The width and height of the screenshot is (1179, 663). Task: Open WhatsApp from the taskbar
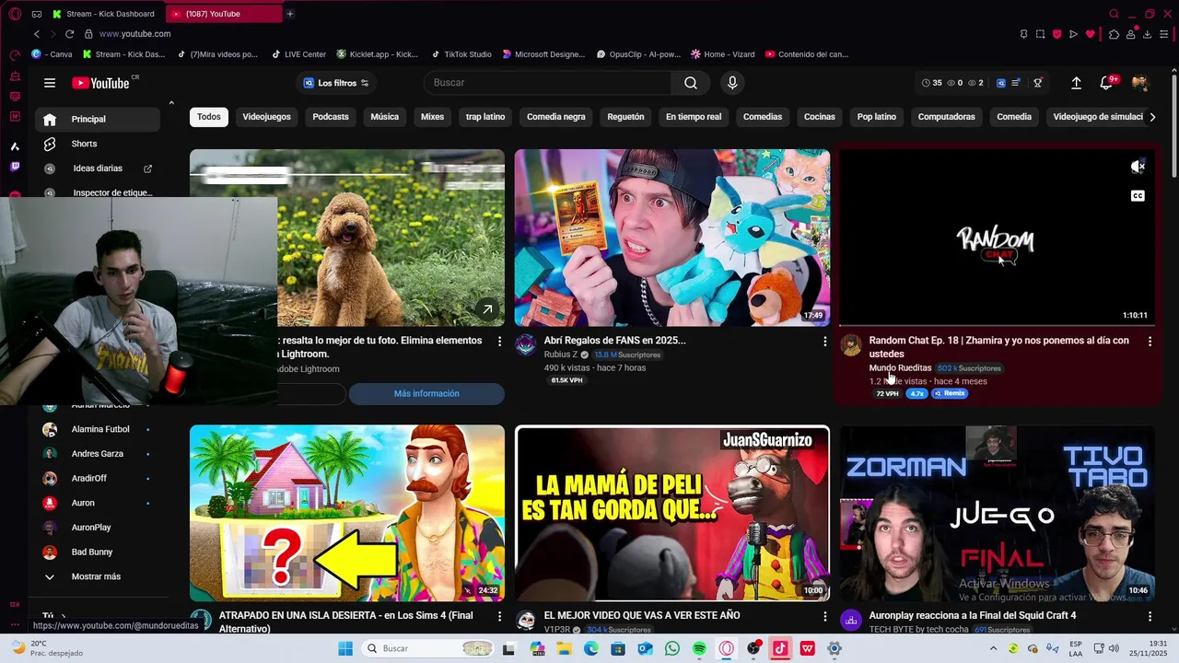click(x=672, y=648)
